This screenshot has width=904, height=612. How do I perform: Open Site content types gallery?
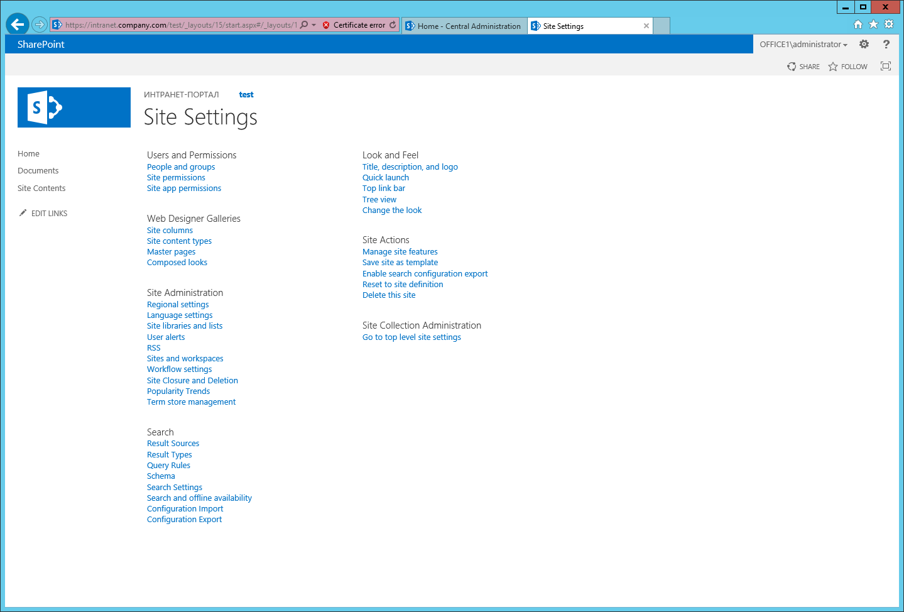[179, 241]
